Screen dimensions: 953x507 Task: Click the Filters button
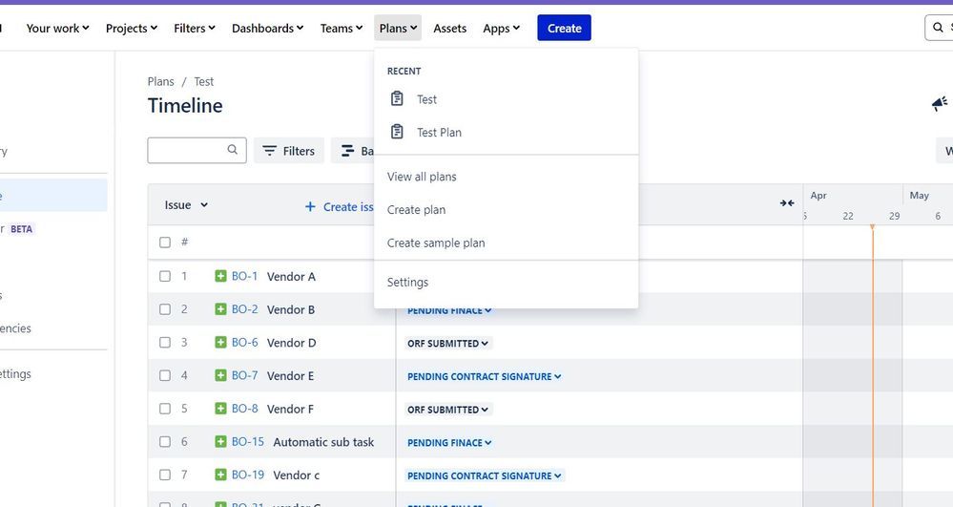(x=289, y=151)
